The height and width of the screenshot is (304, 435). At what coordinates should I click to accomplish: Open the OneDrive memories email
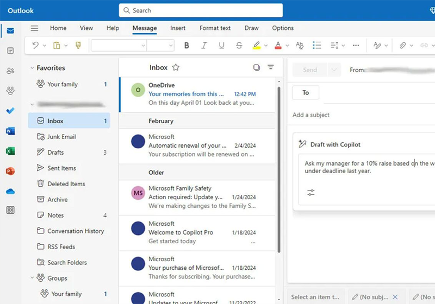click(197, 94)
